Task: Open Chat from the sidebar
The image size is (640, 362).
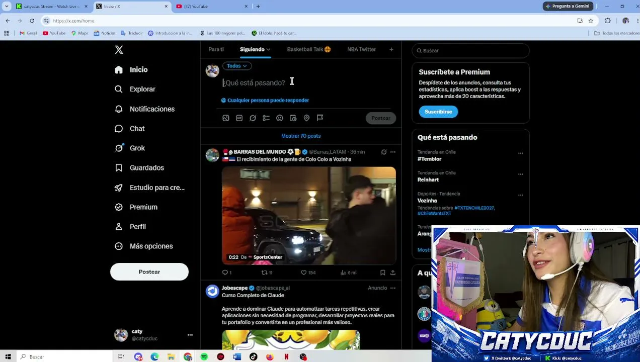Action: [x=130, y=129]
